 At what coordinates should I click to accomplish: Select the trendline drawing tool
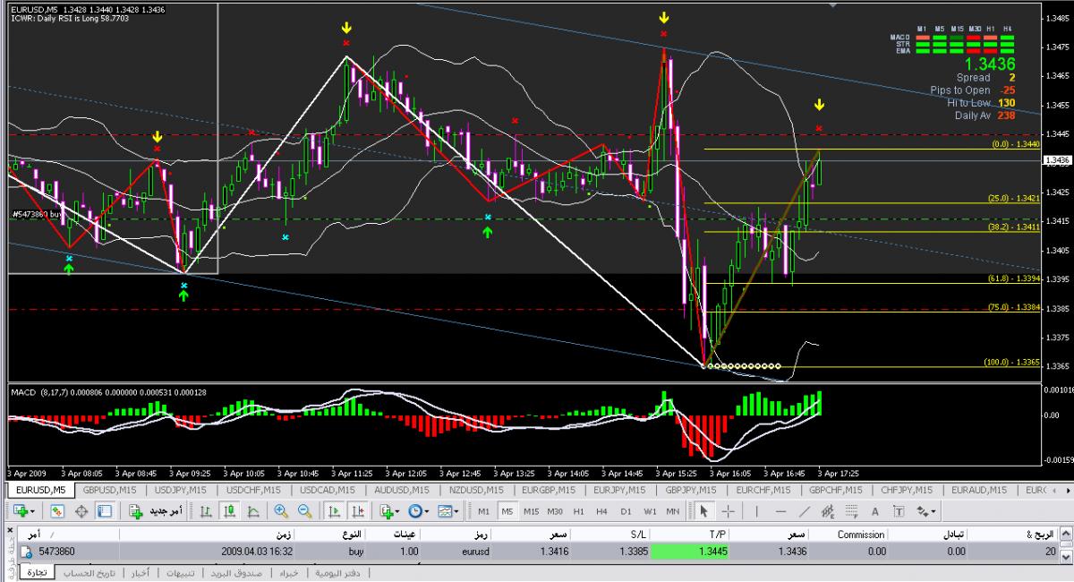(x=805, y=511)
